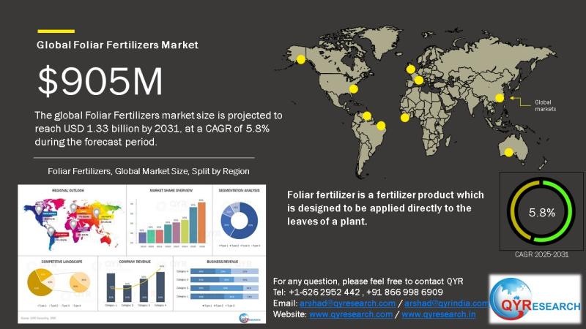Select the yellow dot on West Africa's coast
Image resolution: width=586 pixels, height=329 pixels.
tap(405, 118)
